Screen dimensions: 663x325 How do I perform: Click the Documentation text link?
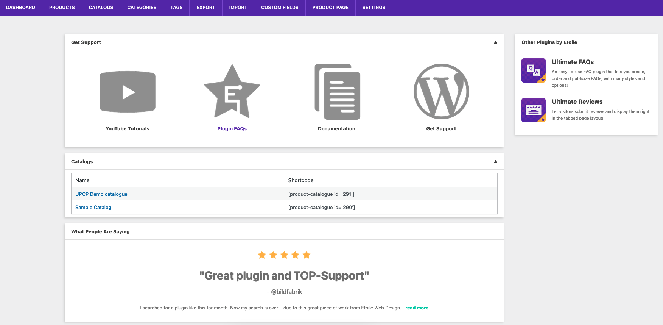click(x=337, y=129)
